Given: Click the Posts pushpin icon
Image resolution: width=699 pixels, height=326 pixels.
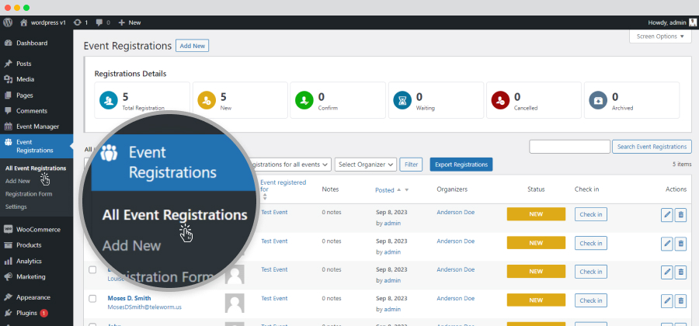Looking at the screenshot, I should 8,64.
